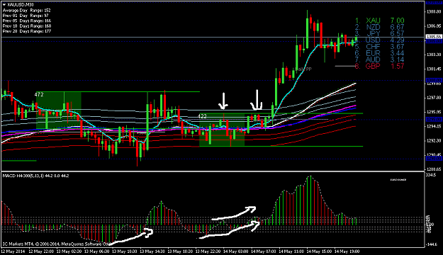
Task: Select the Prev 05 Days Range: 166 line
Action: (x=27, y=21)
